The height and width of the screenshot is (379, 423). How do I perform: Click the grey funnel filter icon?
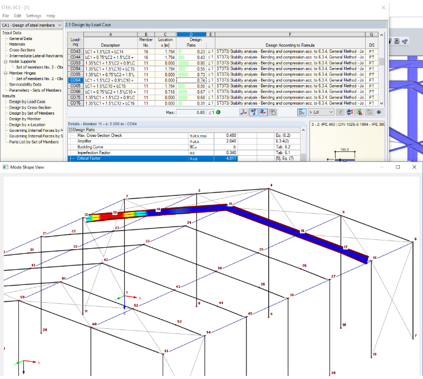pyautogui.click(x=340, y=112)
